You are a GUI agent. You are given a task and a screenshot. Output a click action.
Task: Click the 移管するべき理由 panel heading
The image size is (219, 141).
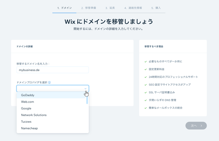click(154, 46)
